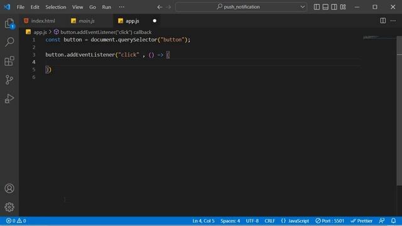Expand the hidden menus ellipsis in menu bar
The width and height of the screenshot is (402, 226).
pos(122,7)
